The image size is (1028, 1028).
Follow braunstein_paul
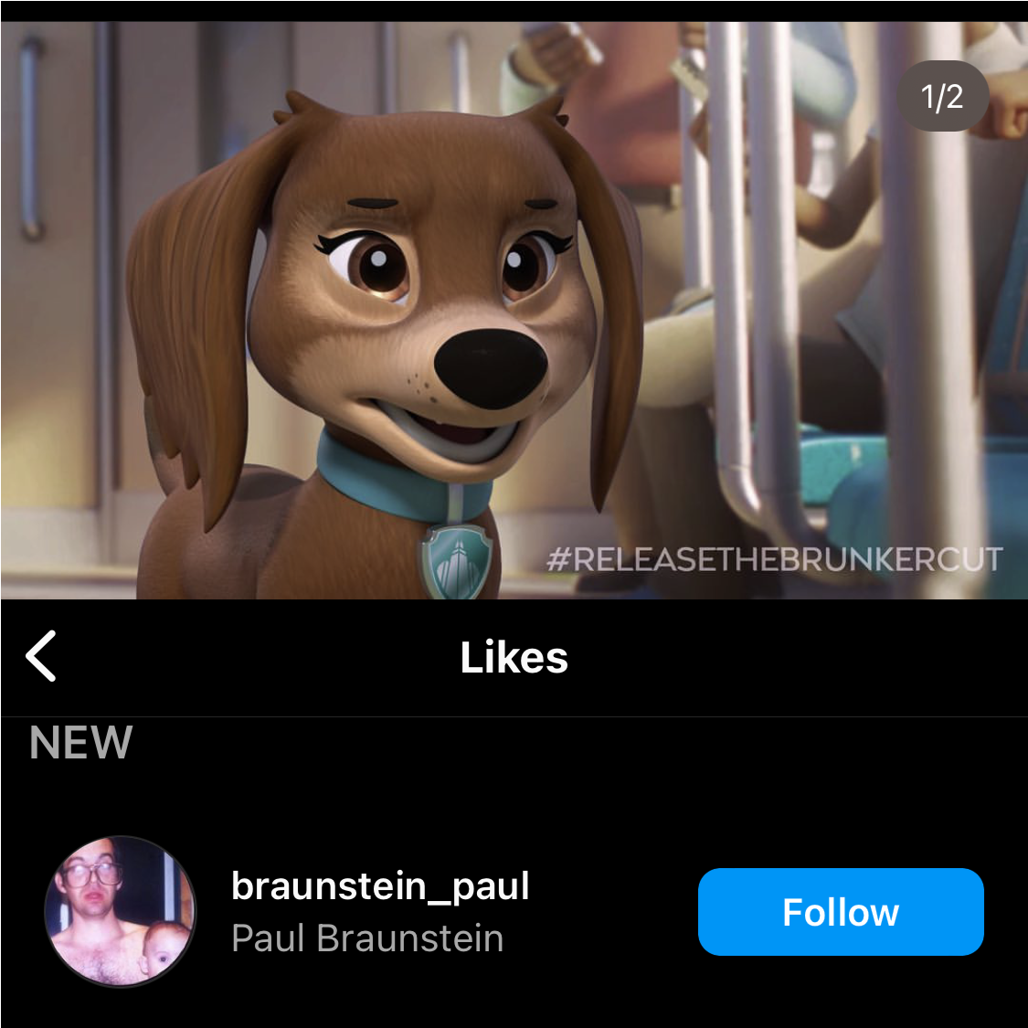[841, 911]
